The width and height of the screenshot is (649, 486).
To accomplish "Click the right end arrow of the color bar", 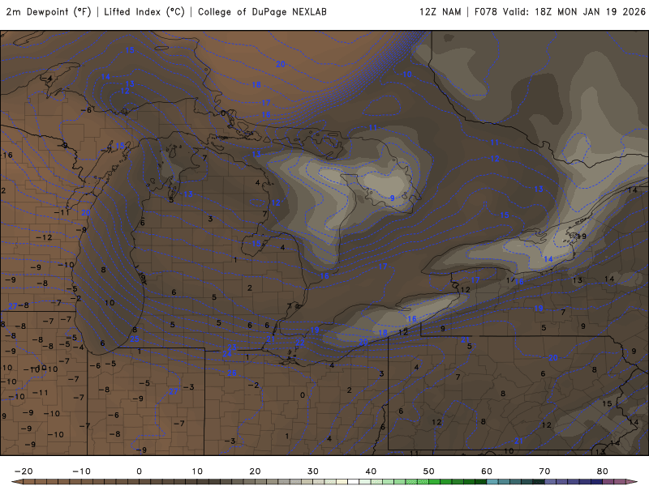I will pos(634,482).
